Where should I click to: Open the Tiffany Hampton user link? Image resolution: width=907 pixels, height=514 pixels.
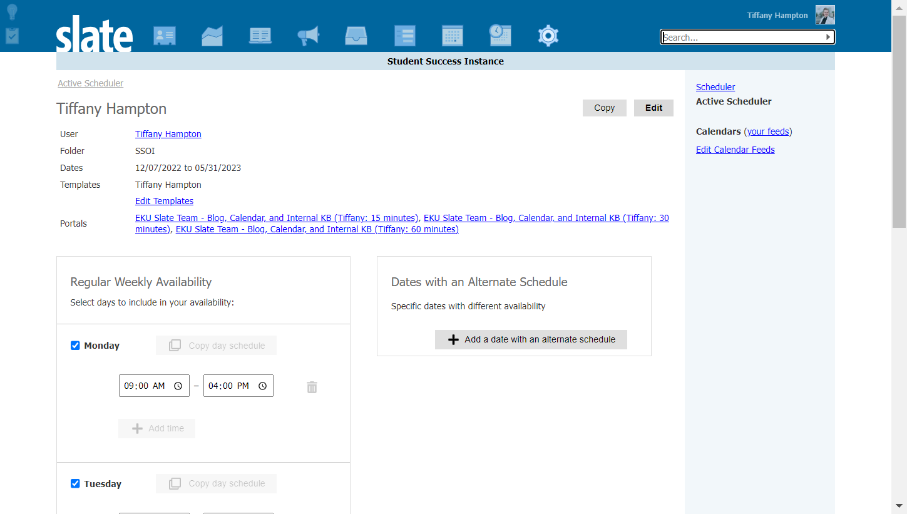(168, 134)
